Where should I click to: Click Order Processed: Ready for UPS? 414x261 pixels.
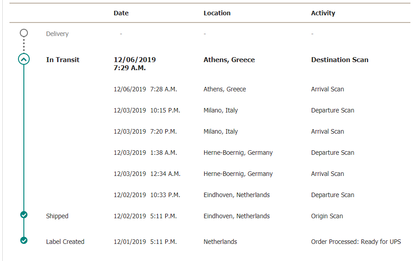pyautogui.click(x=356, y=242)
